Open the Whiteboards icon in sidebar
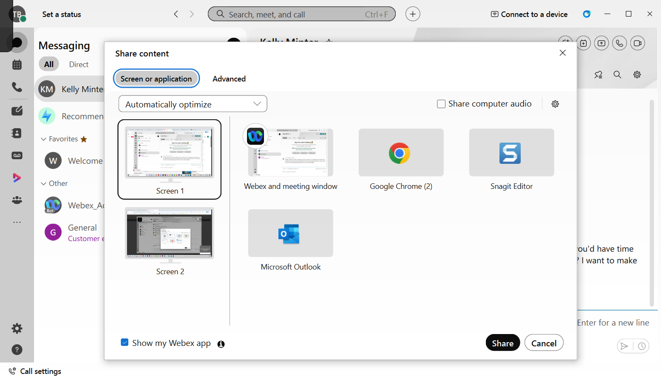Image resolution: width=661 pixels, height=382 pixels. click(x=17, y=111)
